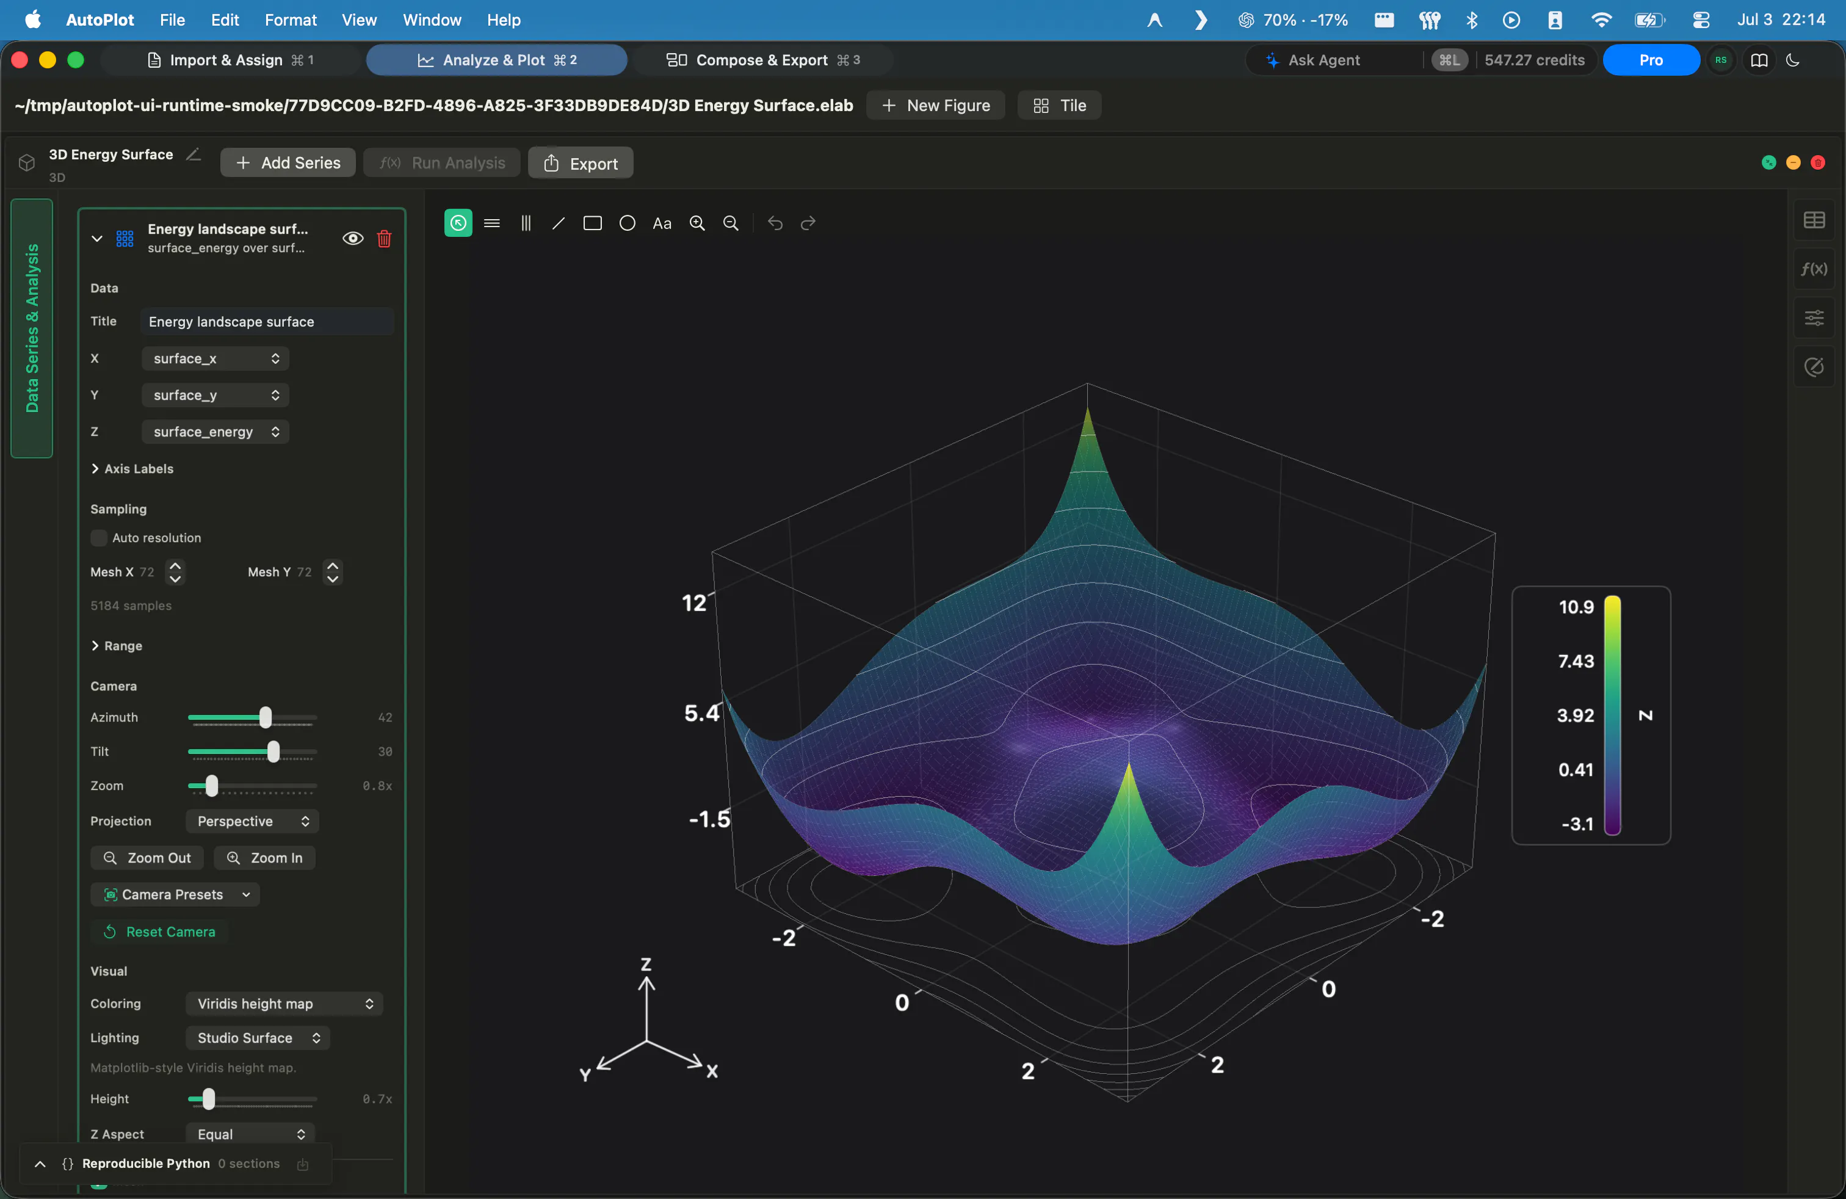Click the Export button
The height and width of the screenshot is (1199, 1846).
click(x=581, y=163)
